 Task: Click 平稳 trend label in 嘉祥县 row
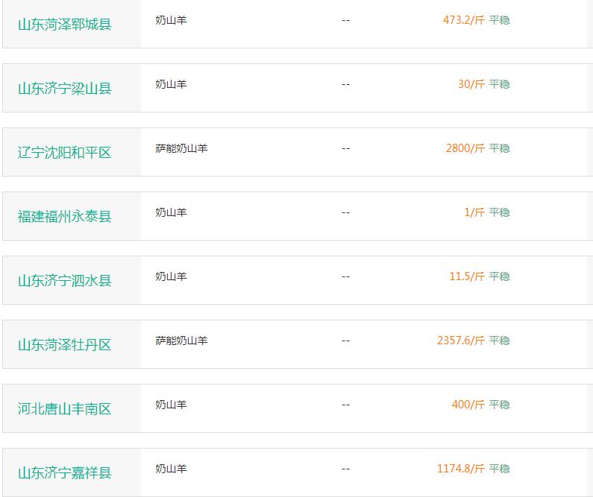tap(499, 469)
